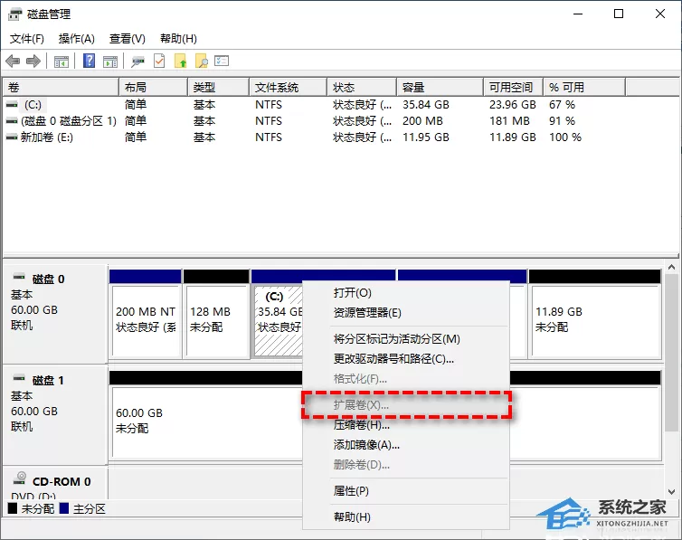Select the 新加卷 (E:) volume row
Screen dimensions: 682x540
coord(294,137)
